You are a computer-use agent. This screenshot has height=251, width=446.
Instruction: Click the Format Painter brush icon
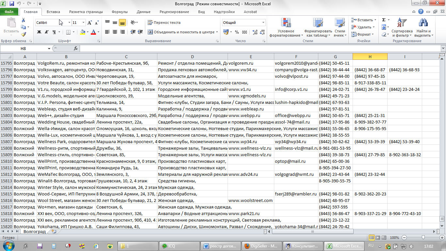[x=23, y=34]
